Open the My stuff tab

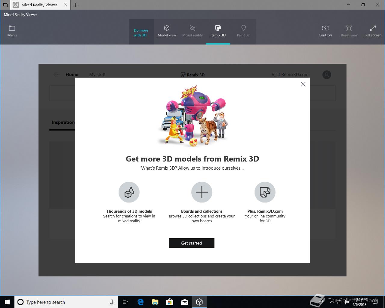tap(97, 75)
